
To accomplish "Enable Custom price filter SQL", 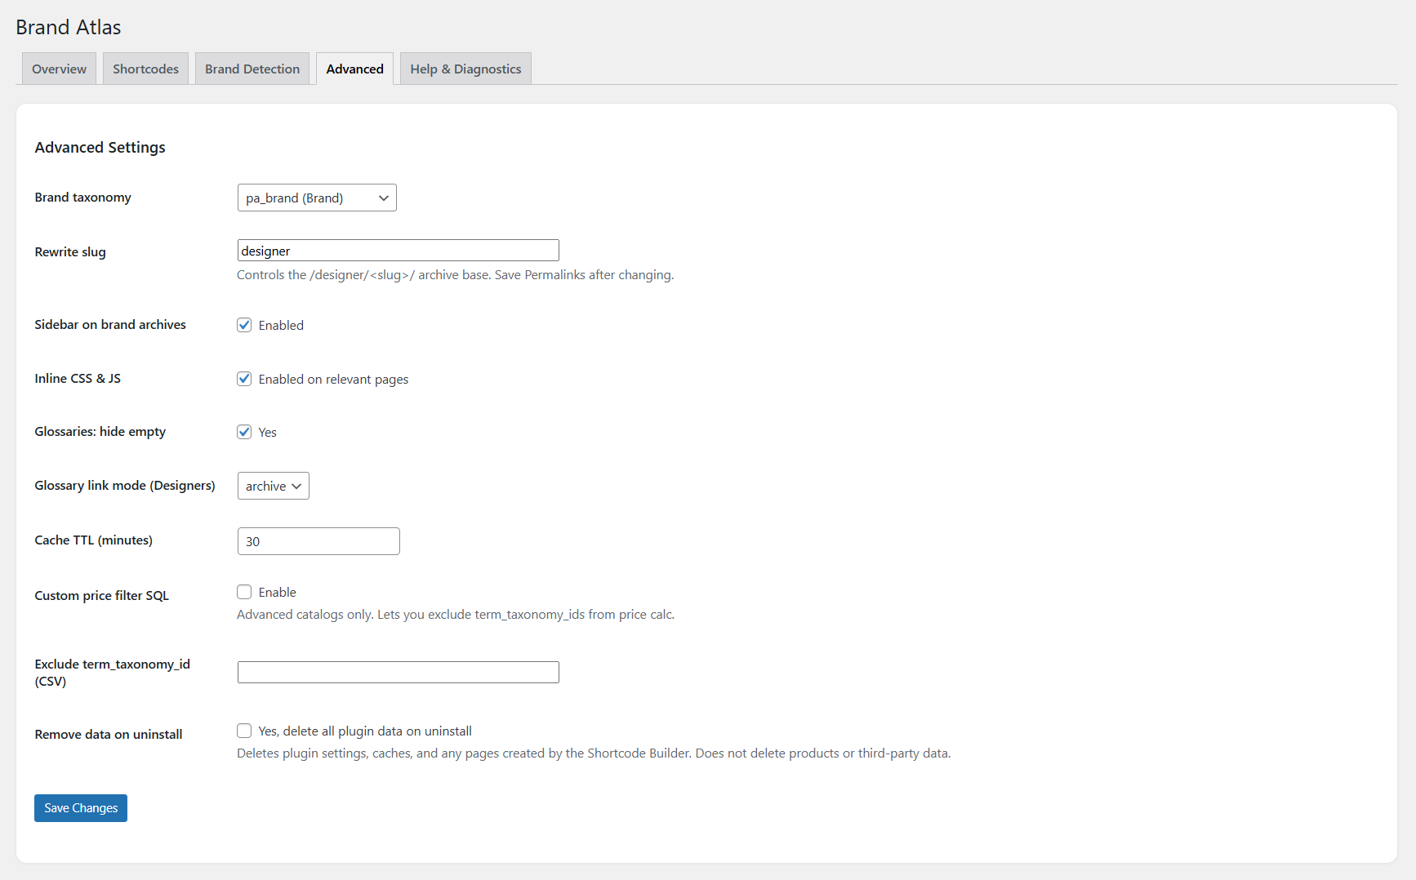I will pyautogui.click(x=244, y=591).
